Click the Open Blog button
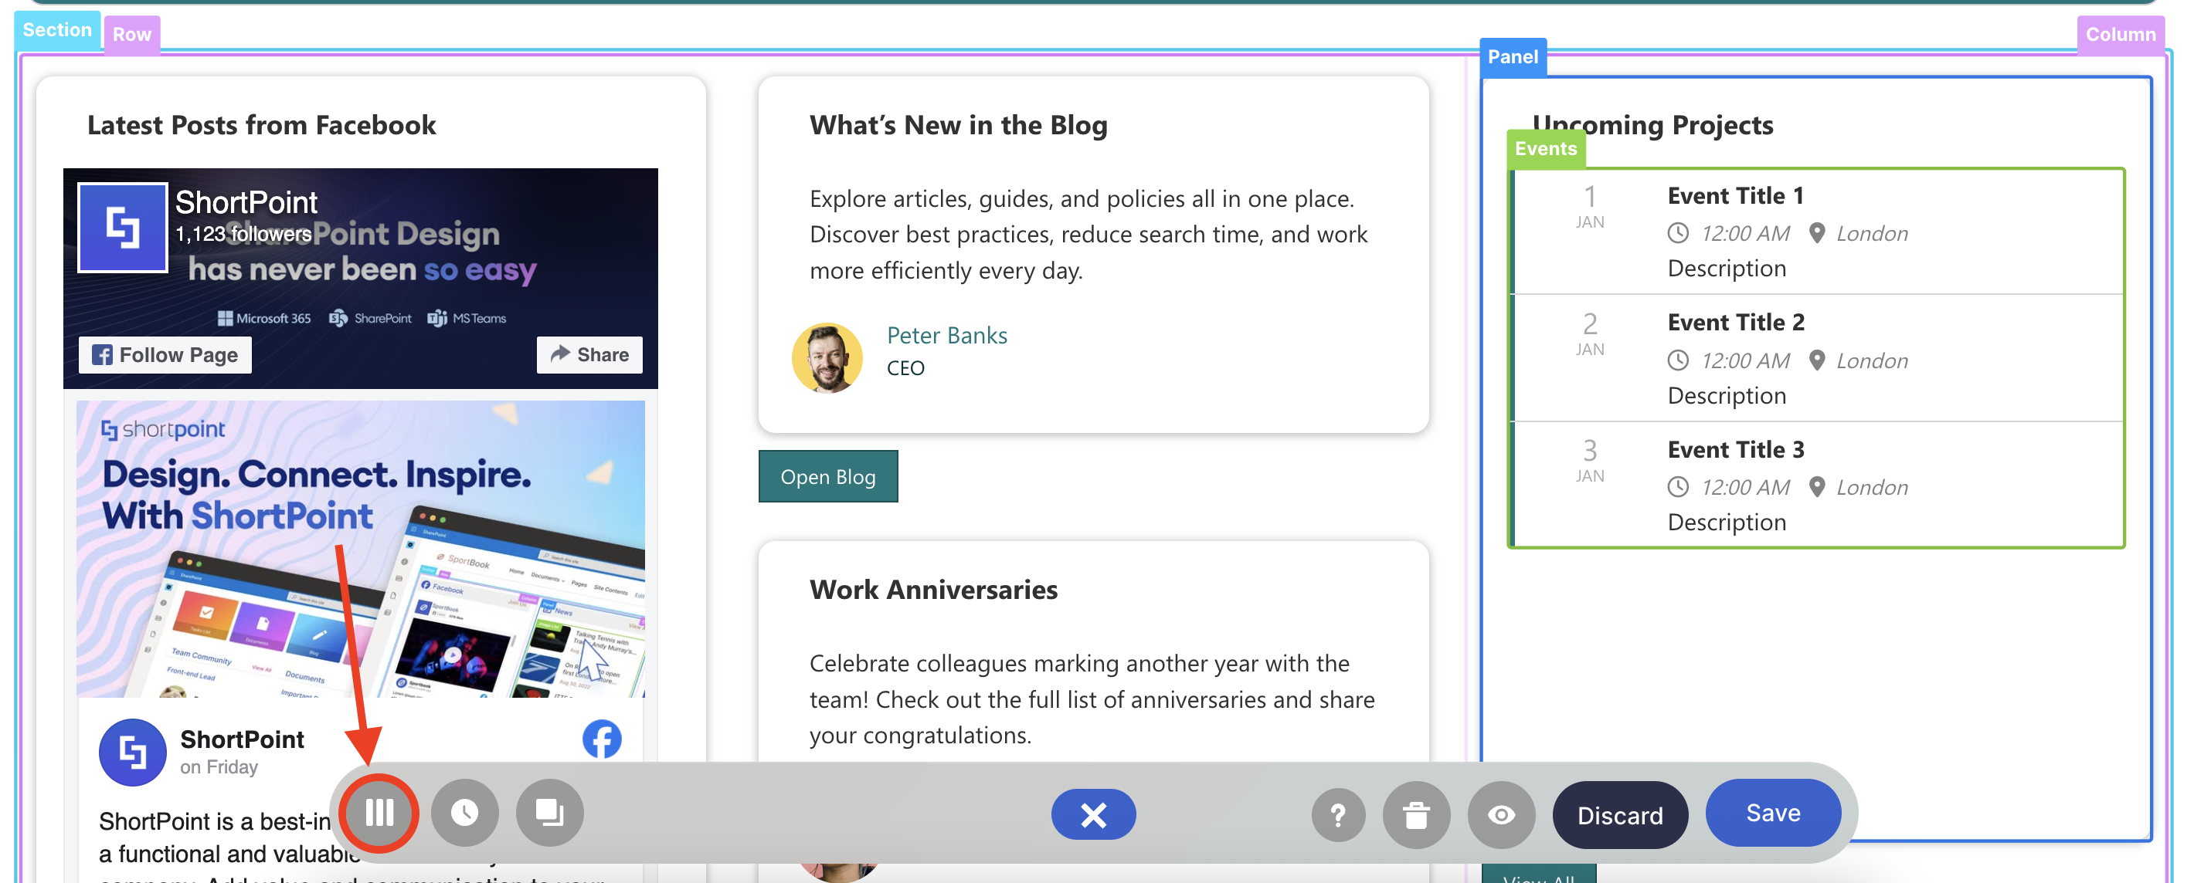The height and width of the screenshot is (883, 2194). coord(827,477)
